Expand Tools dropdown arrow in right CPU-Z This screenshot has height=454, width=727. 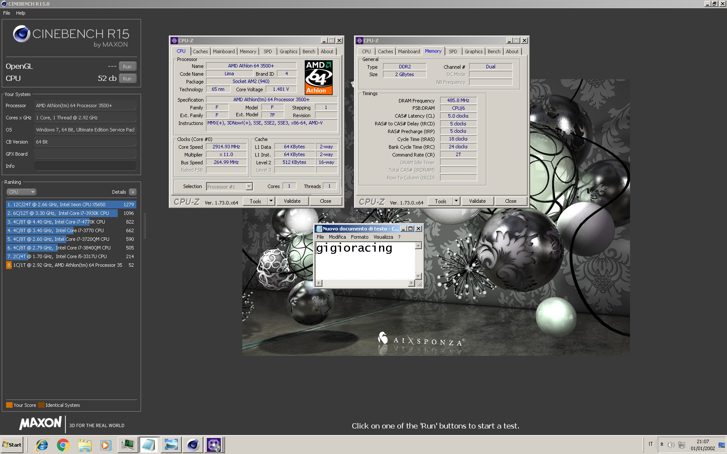pos(456,201)
